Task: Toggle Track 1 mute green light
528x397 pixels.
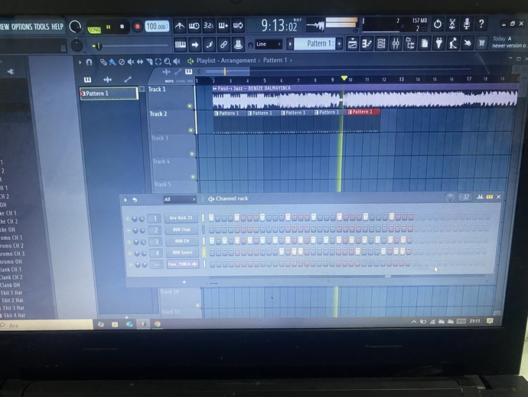Action: pyautogui.click(x=190, y=106)
